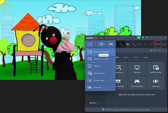Open the Images tab
168x113 pixels.
coord(136,57)
